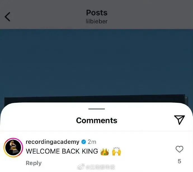Tap the 2m comment timestamp
Viewport: 193px width, 172px height.
(92, 142)
